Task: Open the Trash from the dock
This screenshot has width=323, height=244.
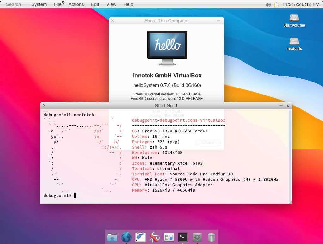Action: pos(211,236)
